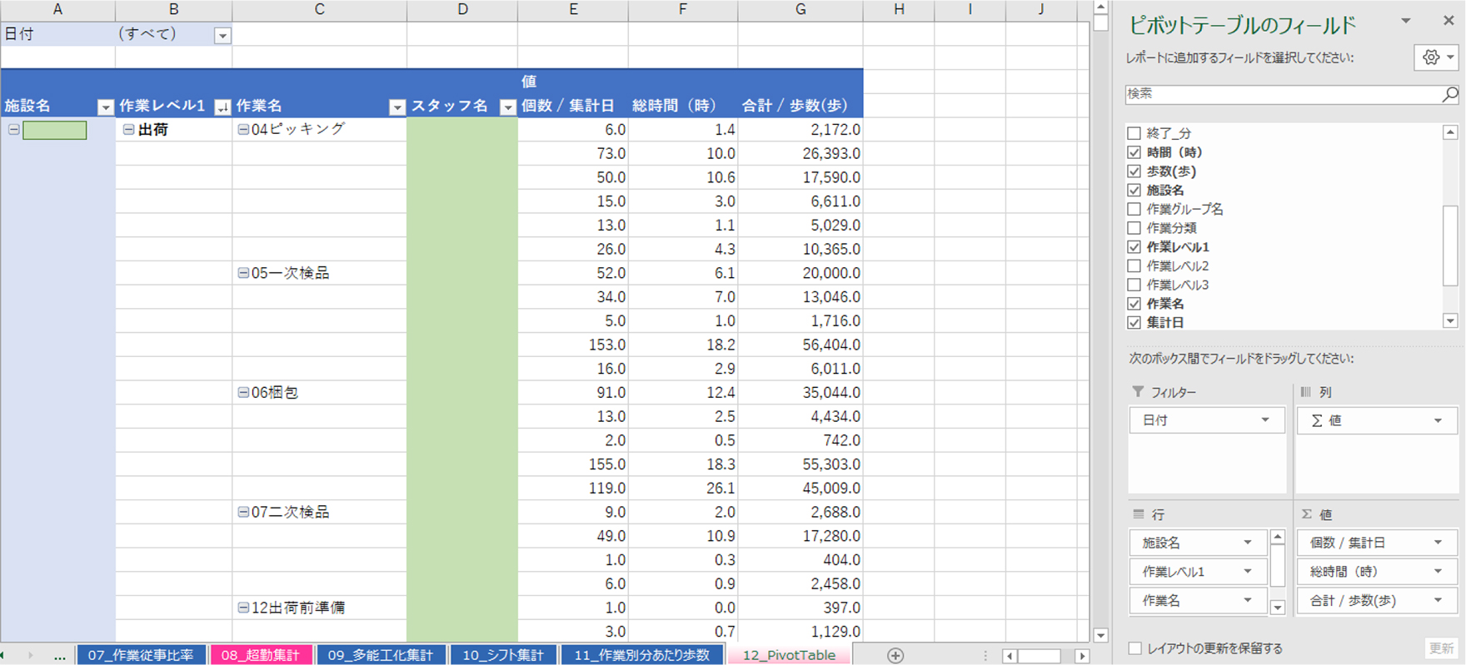Open 作業レベル1 field menu in Rows area
Image resolution: width=1466 pixels, height=665 pixels.
[x=1248, y=572]
